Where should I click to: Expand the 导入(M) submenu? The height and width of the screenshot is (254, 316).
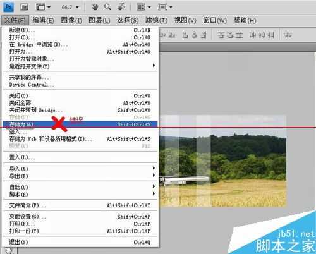[80, 169]
